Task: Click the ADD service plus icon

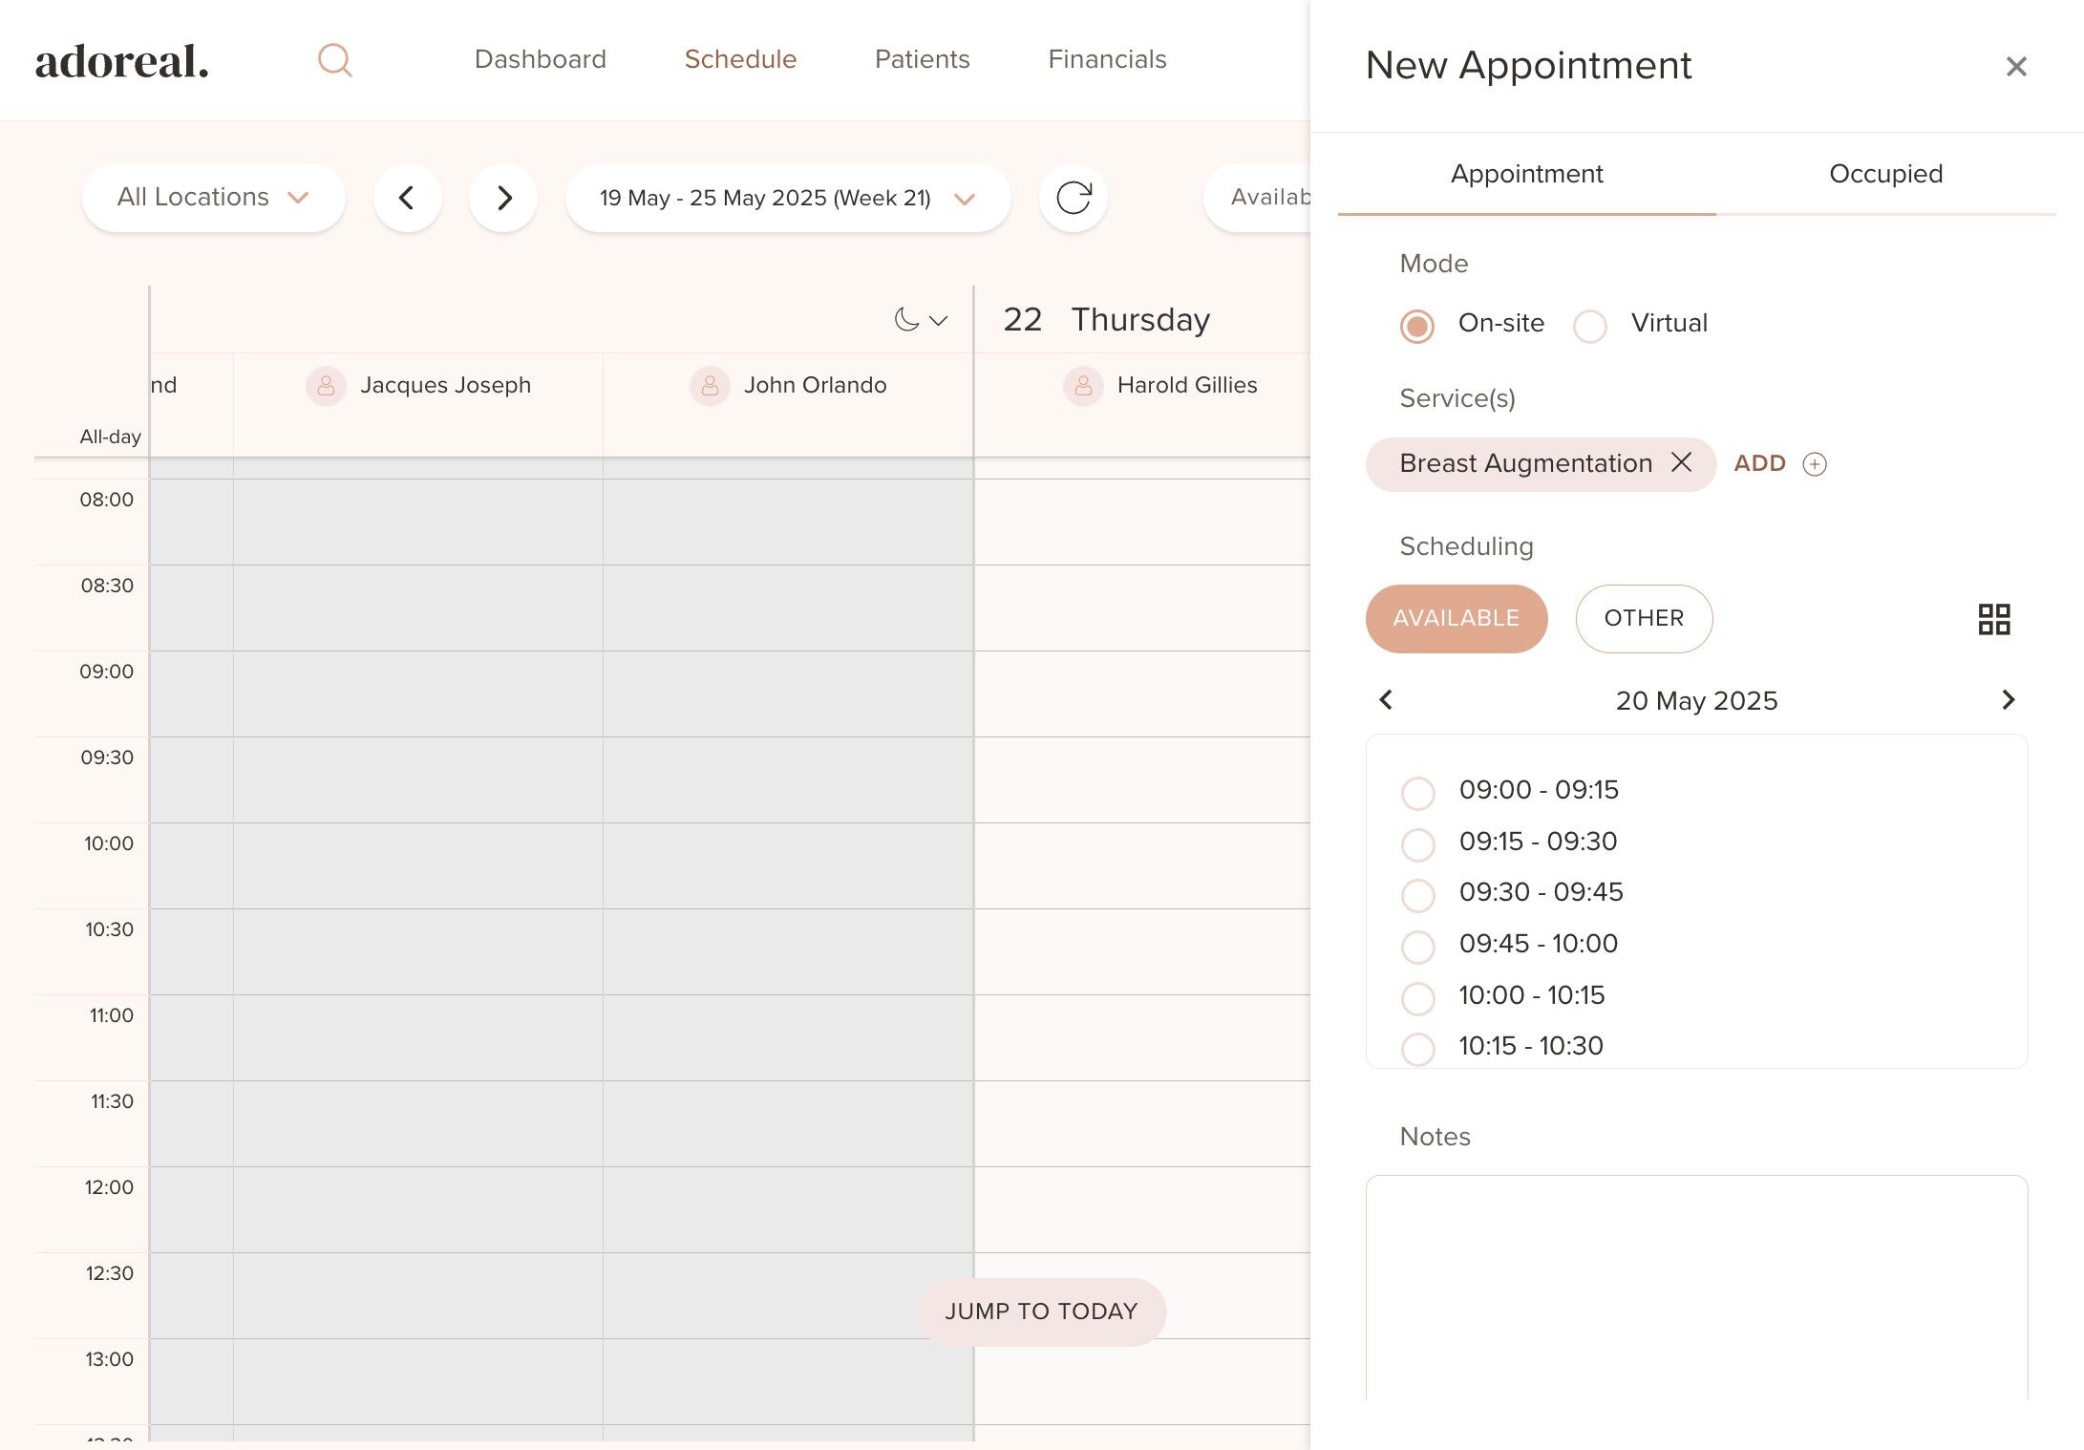Action: pos(1814,464)
